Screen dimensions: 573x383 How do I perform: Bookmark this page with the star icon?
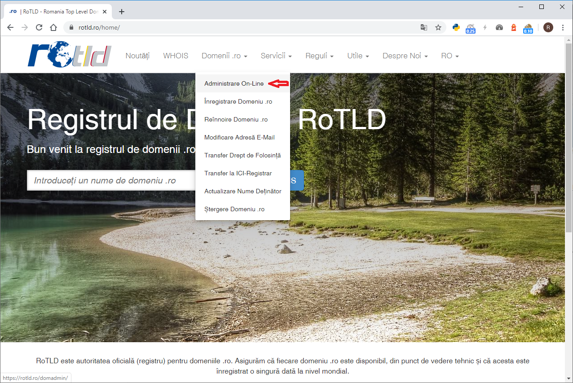pos(438,27)
